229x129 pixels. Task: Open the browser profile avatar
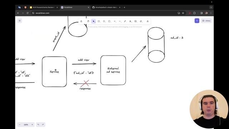click(206, 13)
